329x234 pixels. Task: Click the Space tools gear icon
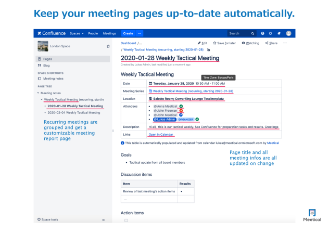(x=39, y=219)
